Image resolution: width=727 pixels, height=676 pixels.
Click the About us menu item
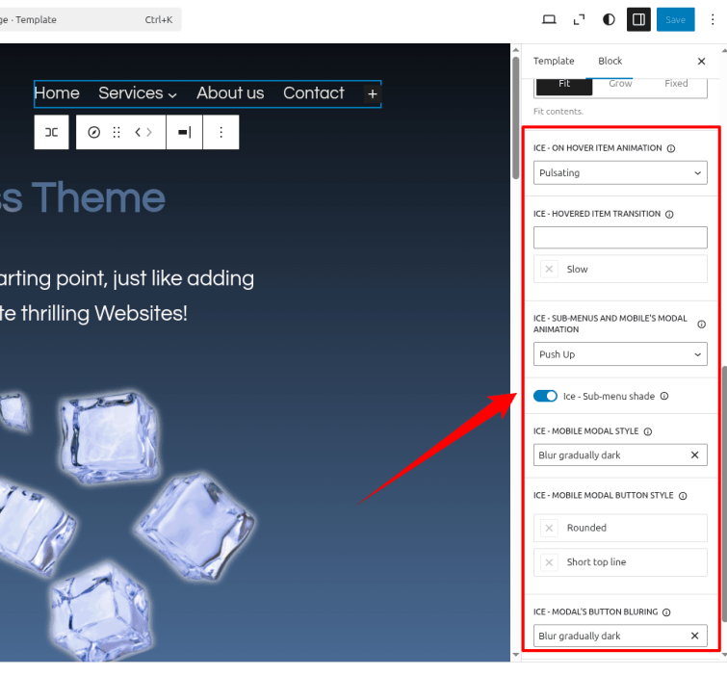(230, 93)
